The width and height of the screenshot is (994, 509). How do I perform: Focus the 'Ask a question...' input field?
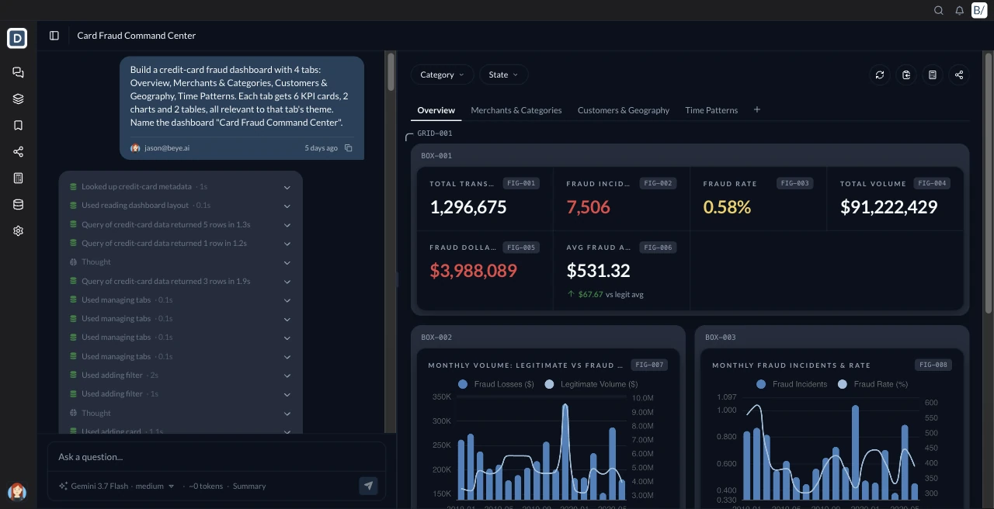(217, 457)
